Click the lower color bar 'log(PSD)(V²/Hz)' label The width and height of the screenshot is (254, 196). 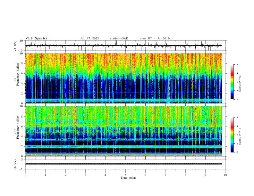[240, 136]
